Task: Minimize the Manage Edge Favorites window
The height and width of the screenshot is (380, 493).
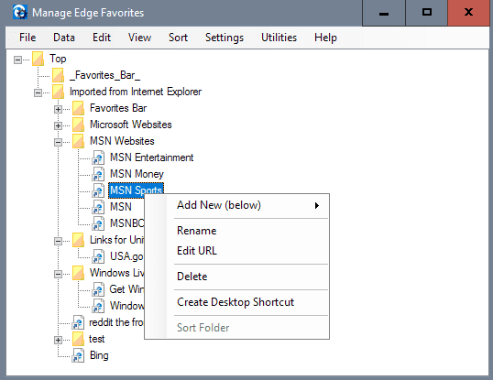Action: click(384, 13)
